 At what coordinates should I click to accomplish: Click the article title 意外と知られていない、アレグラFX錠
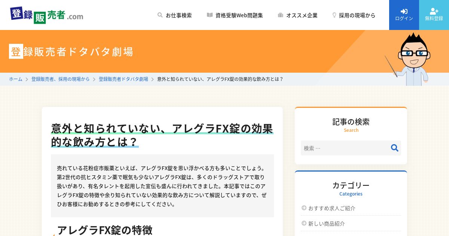(x=162, y=135)
